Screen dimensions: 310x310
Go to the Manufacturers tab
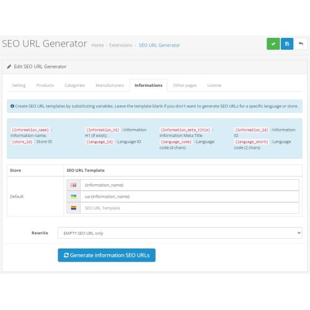pyautogui.click(x=110, y=85)
